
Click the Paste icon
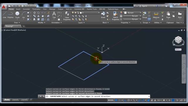pos(168,15)
